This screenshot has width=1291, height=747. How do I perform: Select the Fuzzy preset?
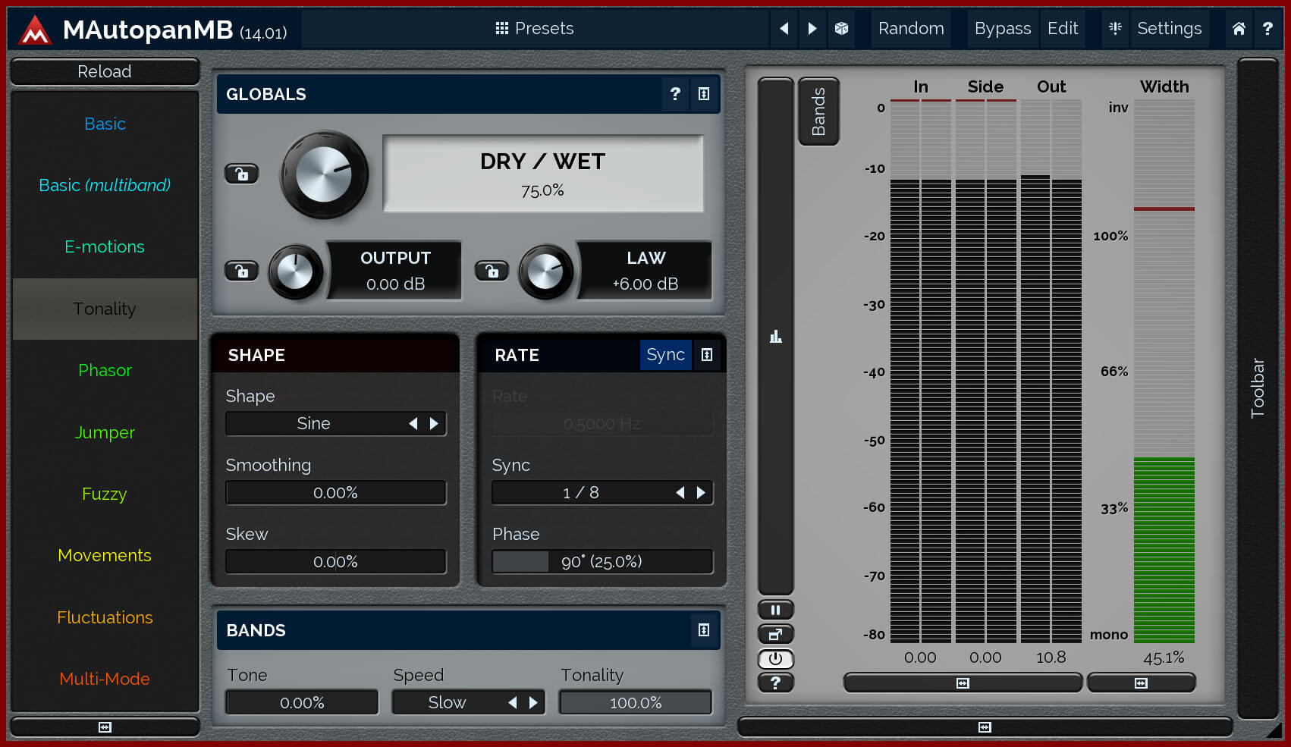click(x=105, y=494)
